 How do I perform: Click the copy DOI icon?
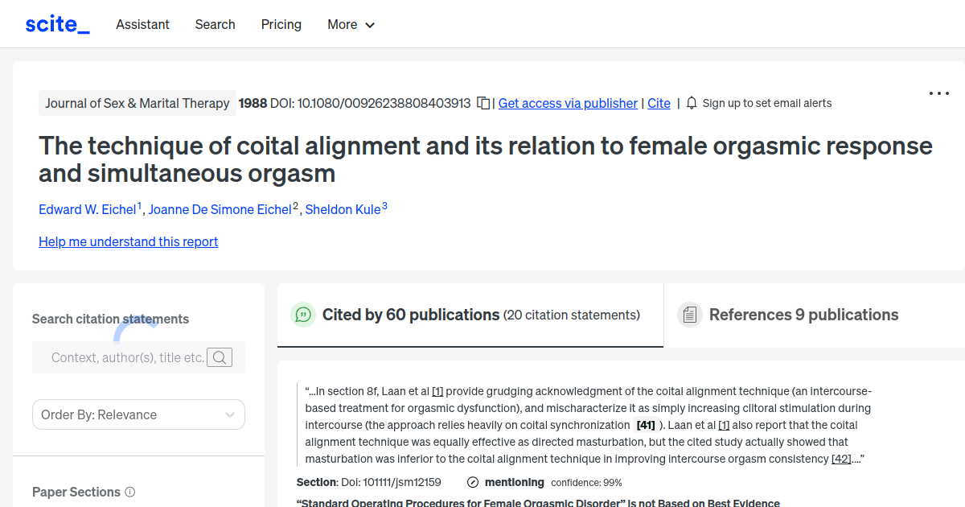pos(483,103)
